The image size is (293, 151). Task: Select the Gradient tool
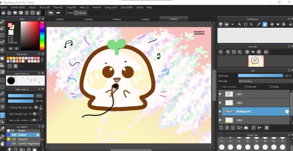pyautogui.click(x=2, y=72)
